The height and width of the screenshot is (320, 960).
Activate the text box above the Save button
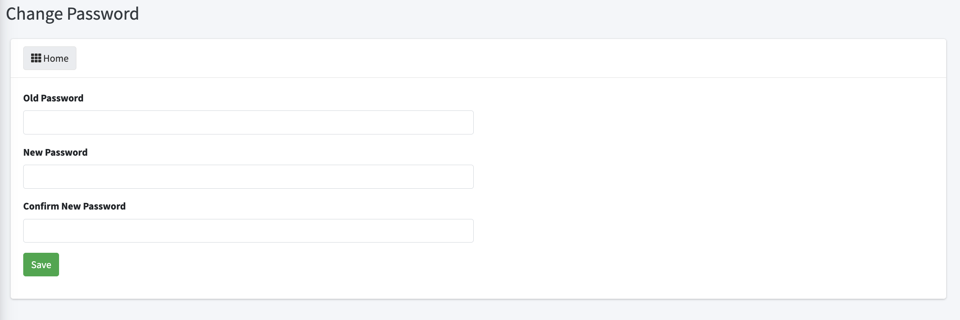pos(248,231)
